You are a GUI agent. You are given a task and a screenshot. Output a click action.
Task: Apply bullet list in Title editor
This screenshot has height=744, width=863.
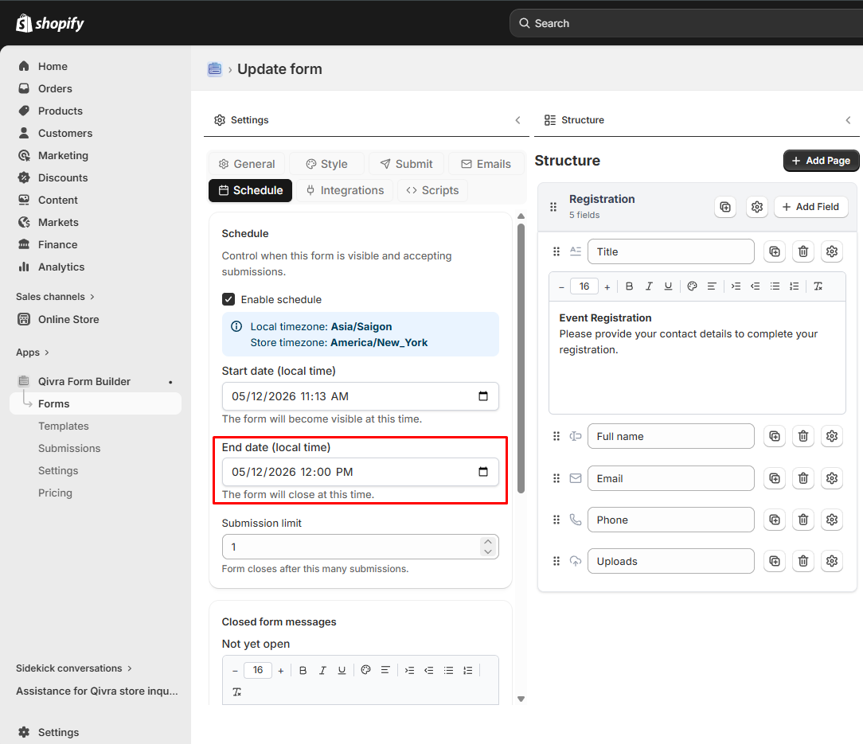point(775,286)
